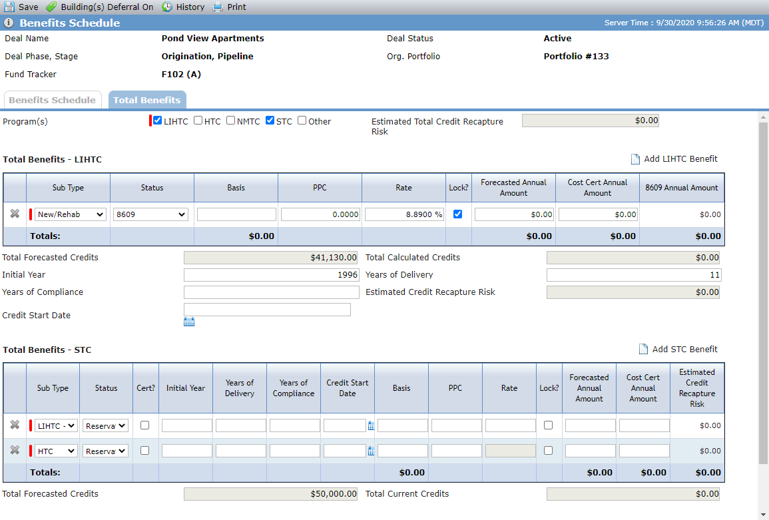Click Rate field in LIHTC STC row
769x520 pixels.
coord(511,426)
